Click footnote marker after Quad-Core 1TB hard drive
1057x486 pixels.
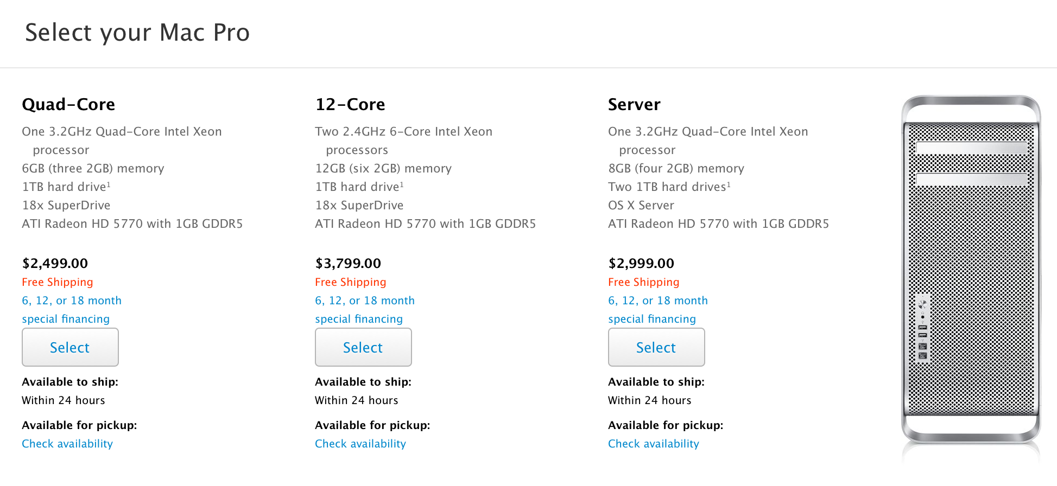[x=109, y=184]
